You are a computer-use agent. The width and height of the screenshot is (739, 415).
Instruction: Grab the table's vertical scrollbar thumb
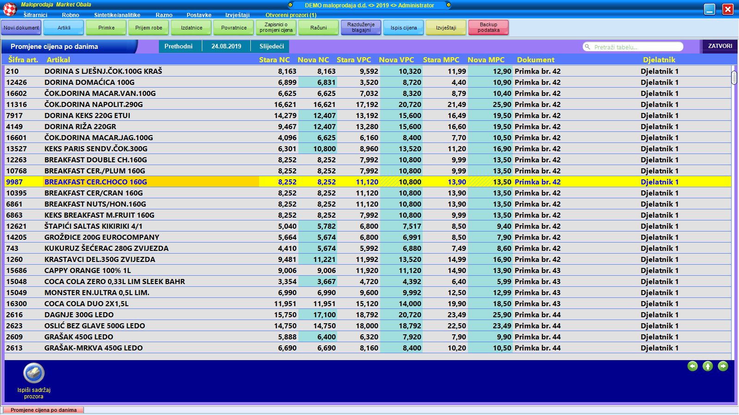tap(734, 77)
